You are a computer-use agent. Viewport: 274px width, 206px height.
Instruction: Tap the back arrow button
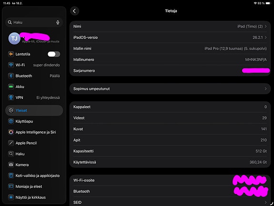[x=75, y=11]
